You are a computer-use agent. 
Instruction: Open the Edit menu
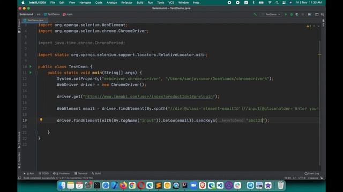[x=62, y=3]
